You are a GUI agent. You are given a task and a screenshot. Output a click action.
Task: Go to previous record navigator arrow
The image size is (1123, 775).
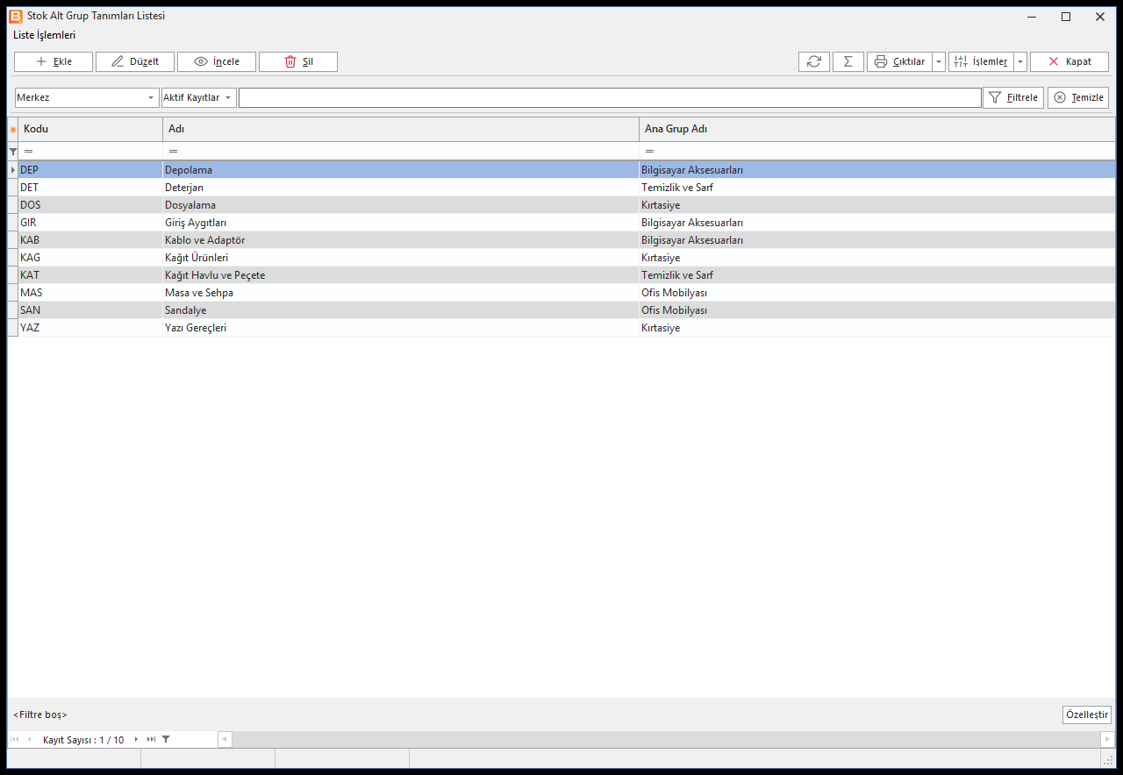tap(29, 739)
